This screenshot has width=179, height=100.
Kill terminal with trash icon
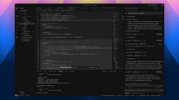(115, 71)
